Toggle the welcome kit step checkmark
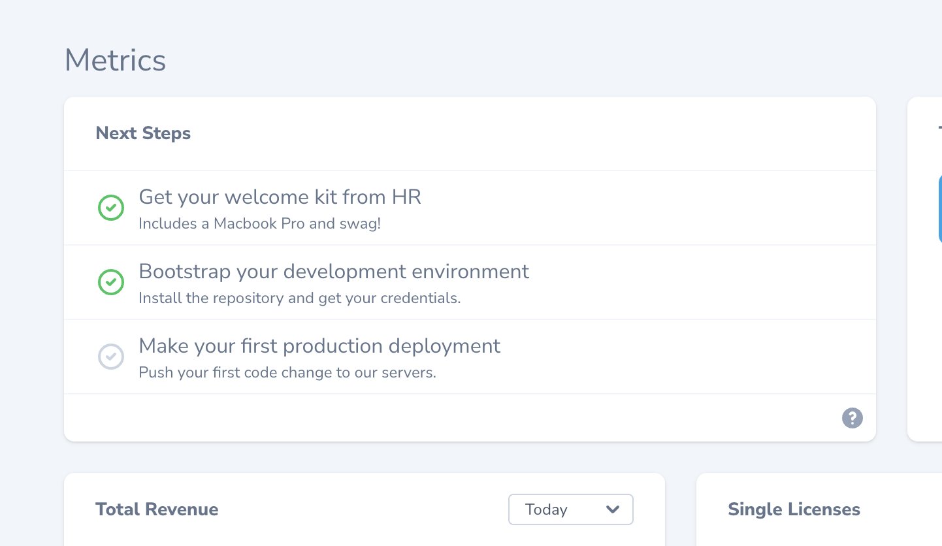This screenshot has height=546, width=942. tap(111, 208)
